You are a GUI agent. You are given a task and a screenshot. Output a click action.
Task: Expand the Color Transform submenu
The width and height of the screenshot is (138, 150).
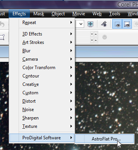click(42, 68)
